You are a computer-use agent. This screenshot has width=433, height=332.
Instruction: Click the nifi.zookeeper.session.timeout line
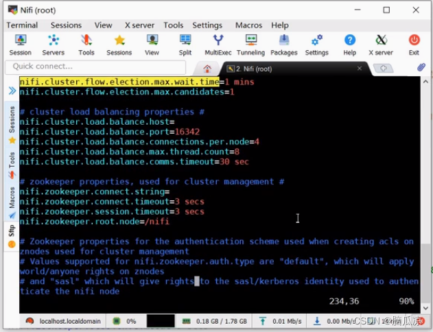coord(112,211)
